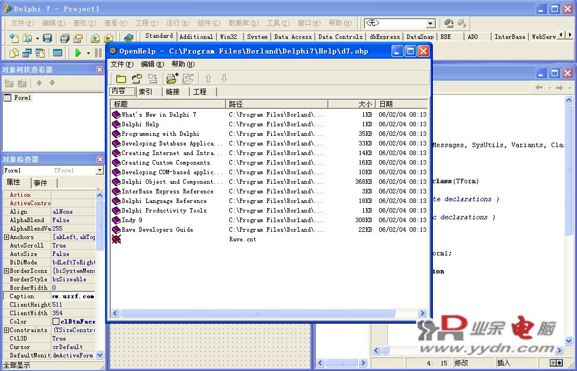Click Object TreeView up arrow icon

click(39, 83)
